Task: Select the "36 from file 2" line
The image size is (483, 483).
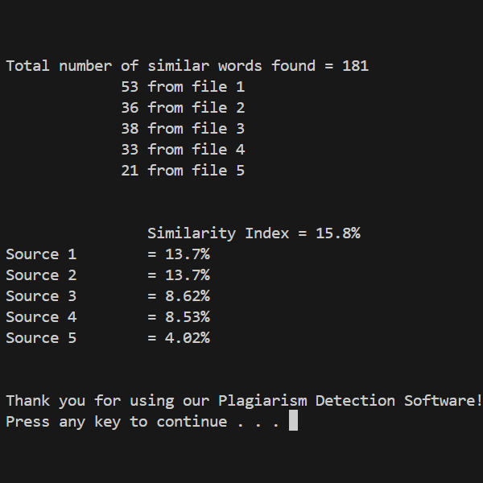Action: pos(183,108)
